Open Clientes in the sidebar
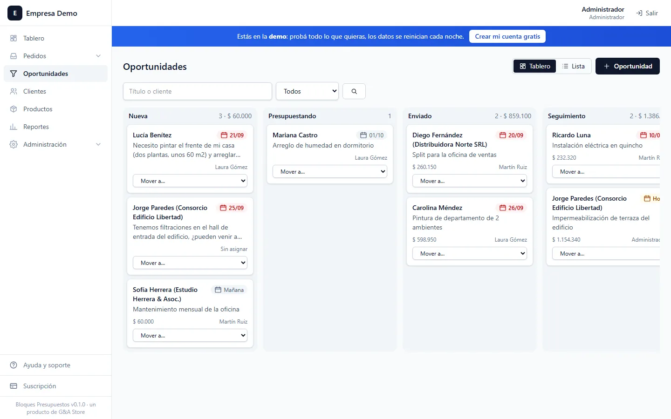Screen dimensions: 671x419 click(x=55, y=91)
